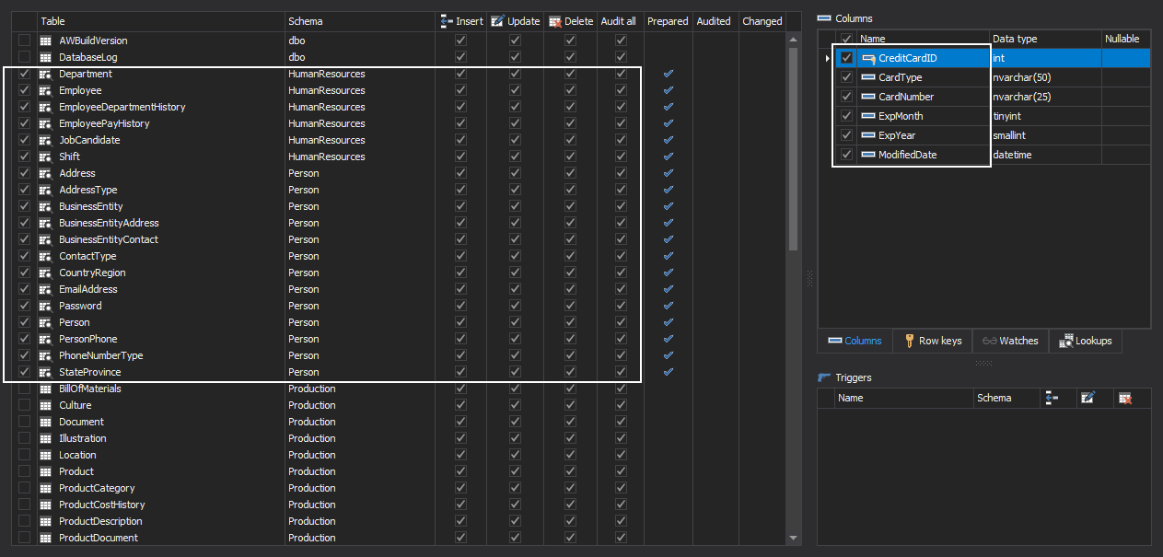Open the Watches tab

tap(1010, 341)
